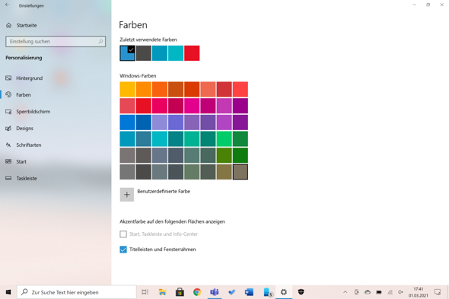Viewport: 449px width, 299px height.
Task: Pick the outlined tan-gray last swatch
Action: point(240,172)
